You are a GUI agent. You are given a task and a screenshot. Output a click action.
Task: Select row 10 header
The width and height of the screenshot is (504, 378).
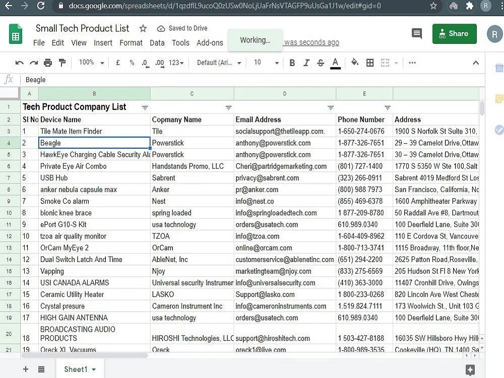pos(9,213)
